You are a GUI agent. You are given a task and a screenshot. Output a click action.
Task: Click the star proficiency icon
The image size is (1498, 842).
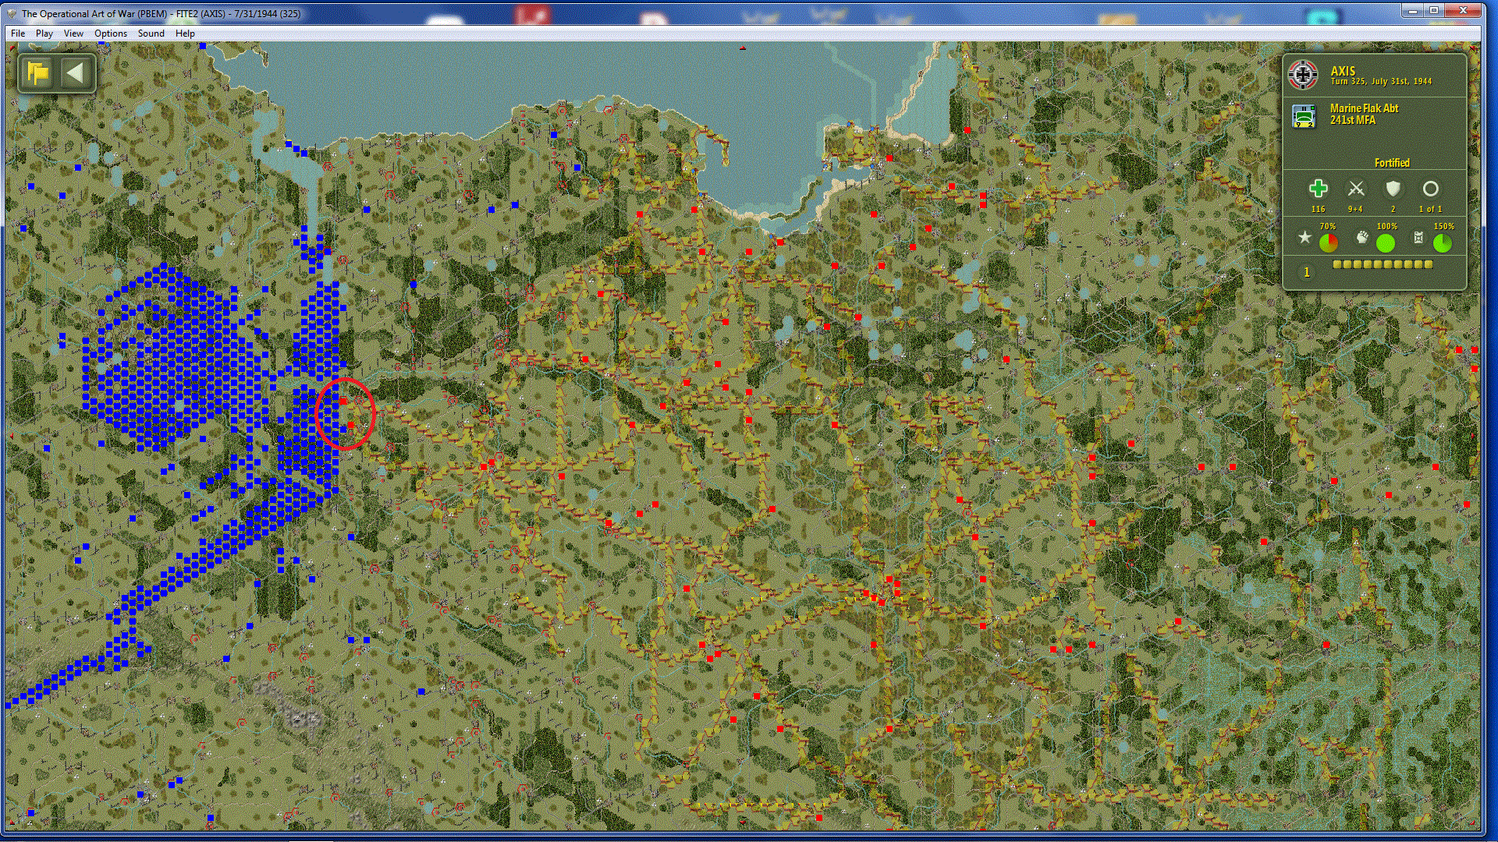point(1304,238)
